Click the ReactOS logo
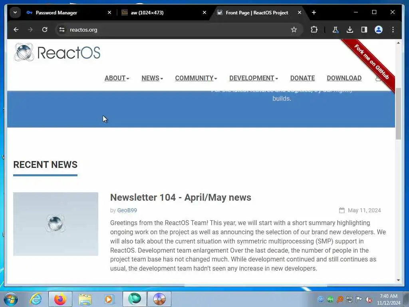 57,52
